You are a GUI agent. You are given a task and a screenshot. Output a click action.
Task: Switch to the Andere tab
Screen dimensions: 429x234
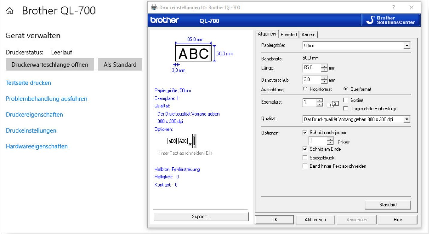tap(308, 35)
